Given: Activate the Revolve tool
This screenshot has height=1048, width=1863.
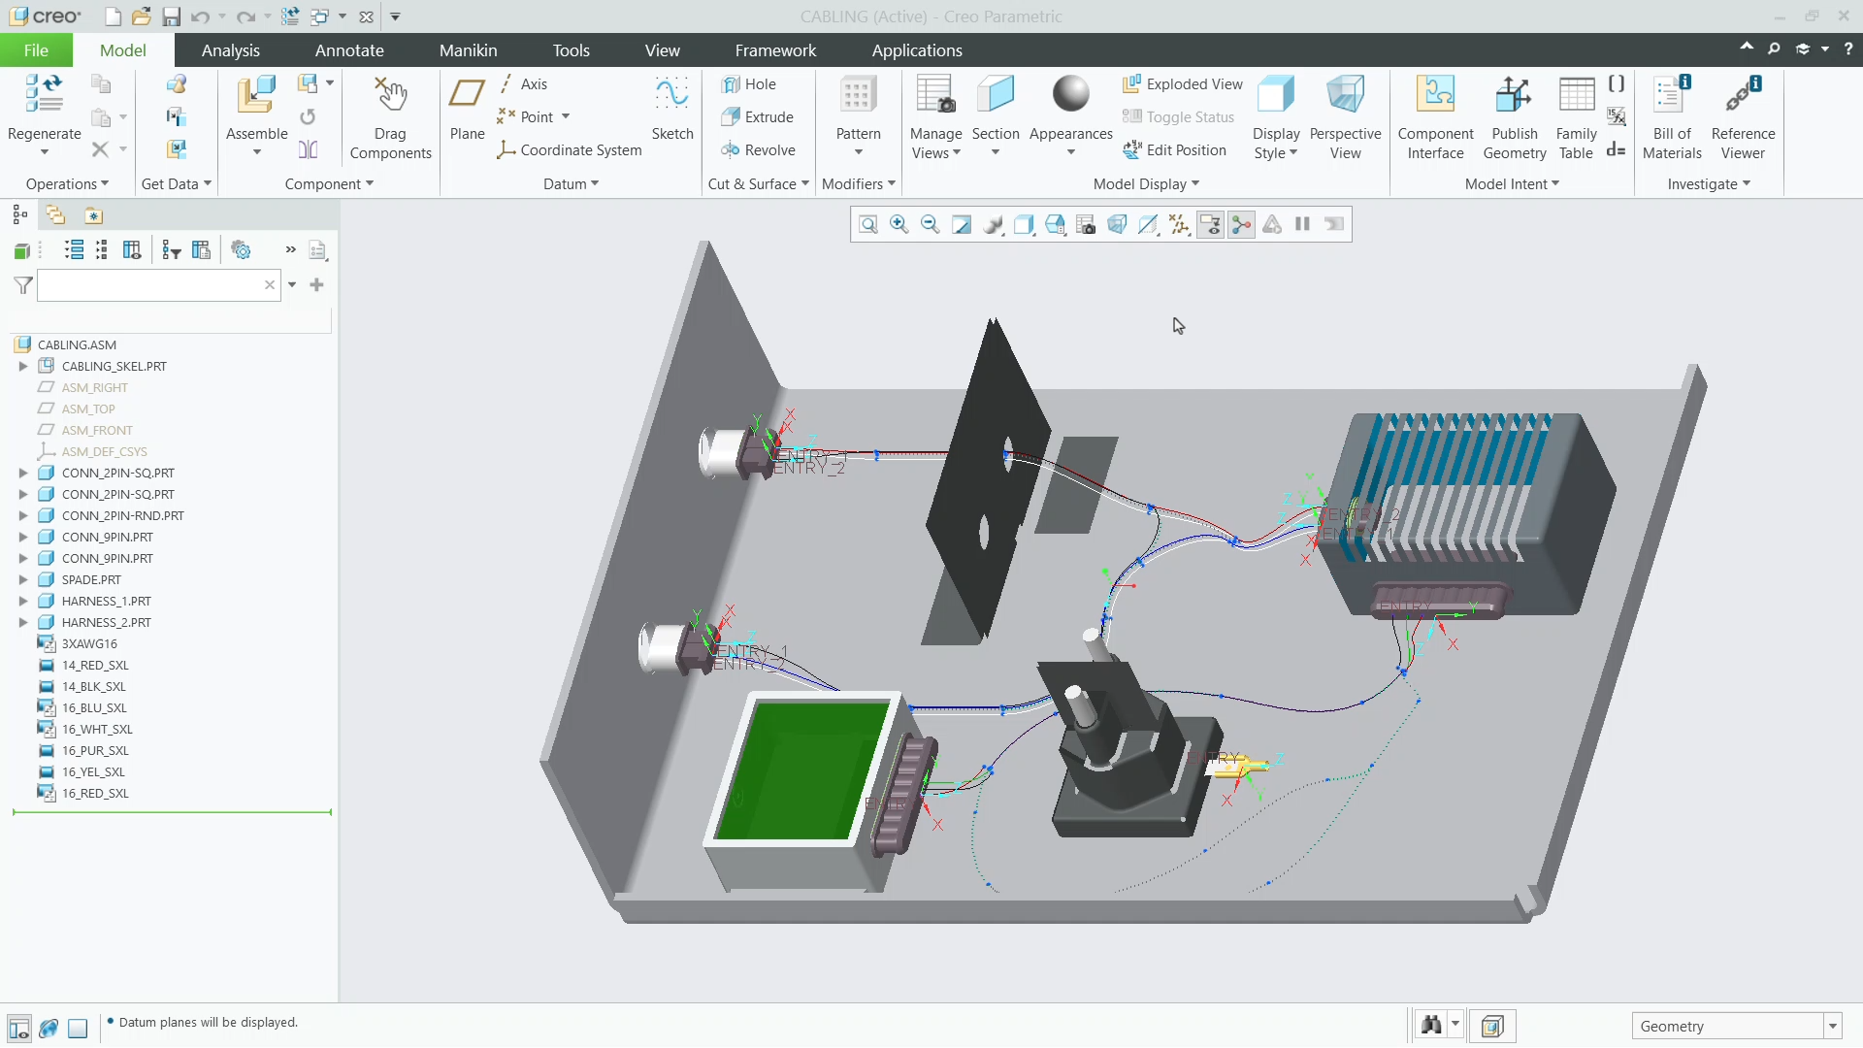Looking at the screenshot, I should pos(760,149).
